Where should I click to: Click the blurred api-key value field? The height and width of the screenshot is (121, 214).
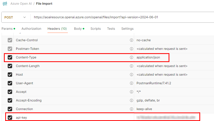pyautogui.click(x=166, y=117)
